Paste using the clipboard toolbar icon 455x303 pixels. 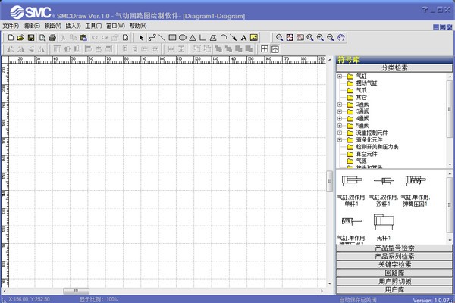83,37
